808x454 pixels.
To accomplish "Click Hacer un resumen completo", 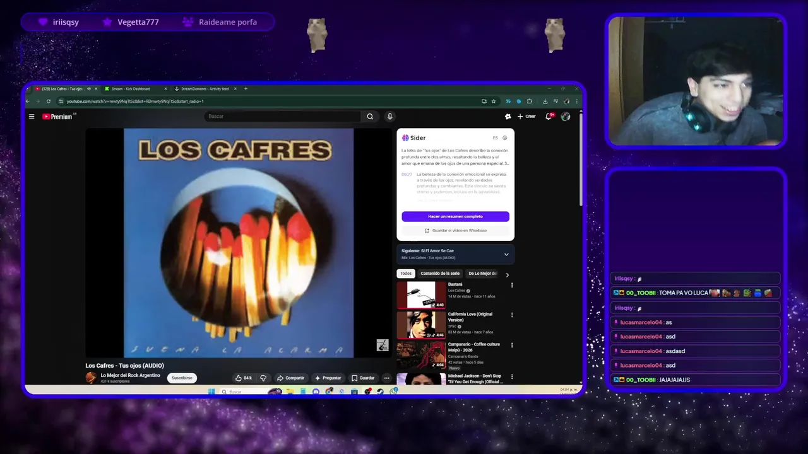I will [455, 216].
